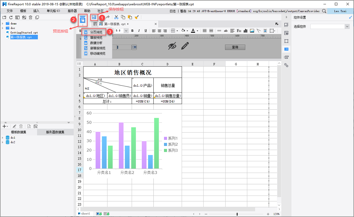
Task: Open the 选择控件 combo box
Action: [330, 27]
